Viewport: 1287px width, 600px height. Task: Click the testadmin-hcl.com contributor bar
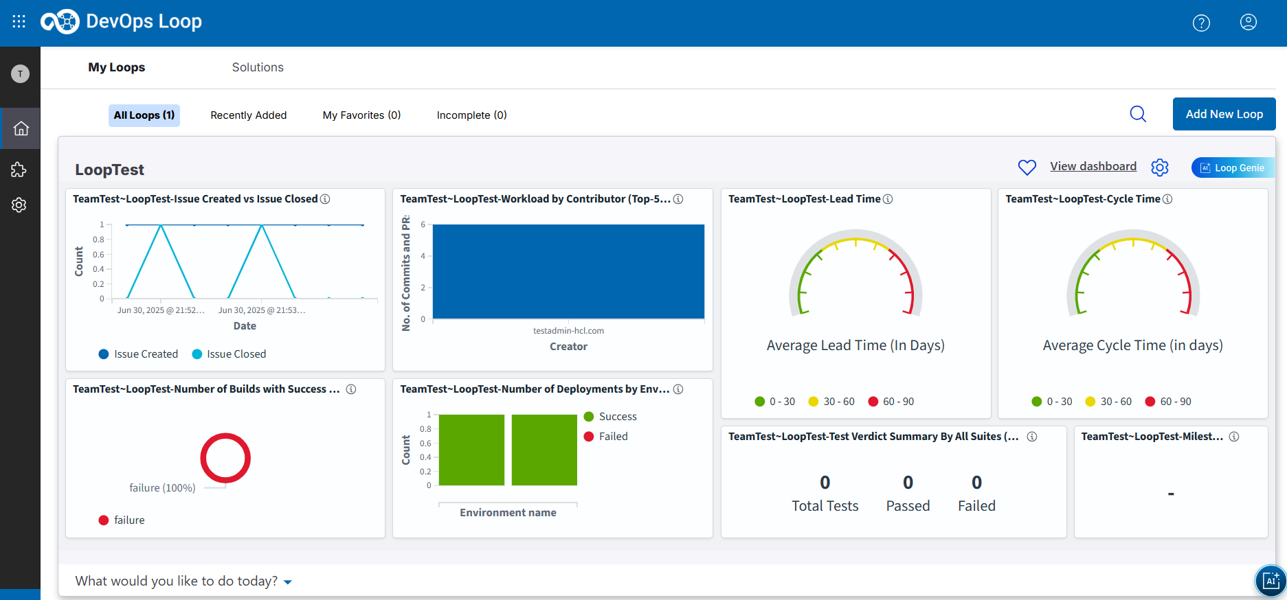[x=568, y=271]
